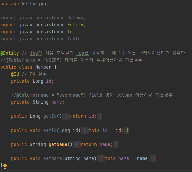Click 'name' in 'private String name;'
The image size is (192, 172).
coord(56,102)
